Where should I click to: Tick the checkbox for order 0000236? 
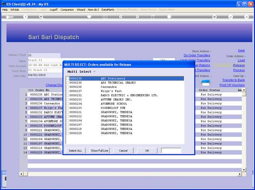pyautogui.click(x=67, y=87)
